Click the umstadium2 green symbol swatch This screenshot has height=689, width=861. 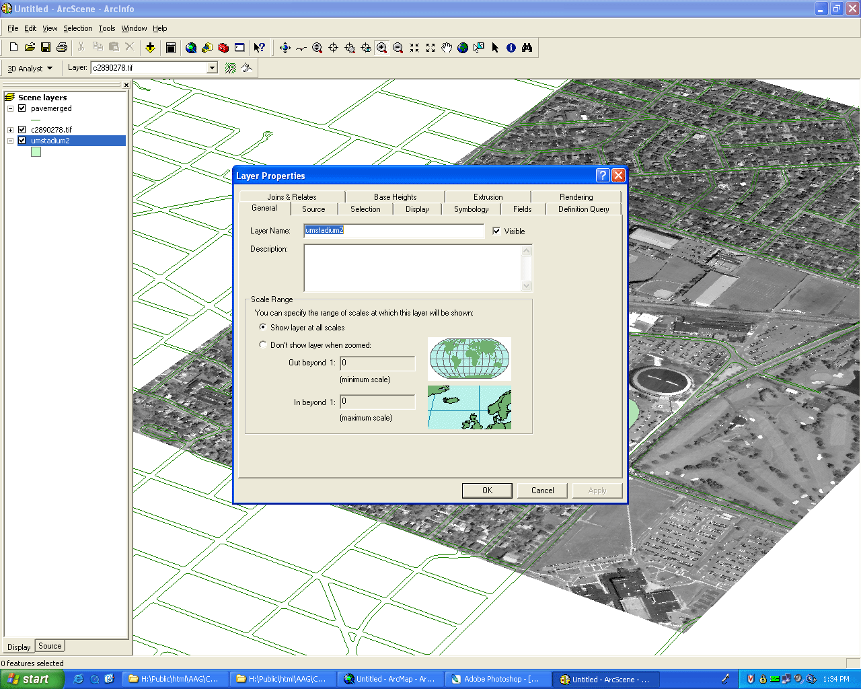(36, 152)
